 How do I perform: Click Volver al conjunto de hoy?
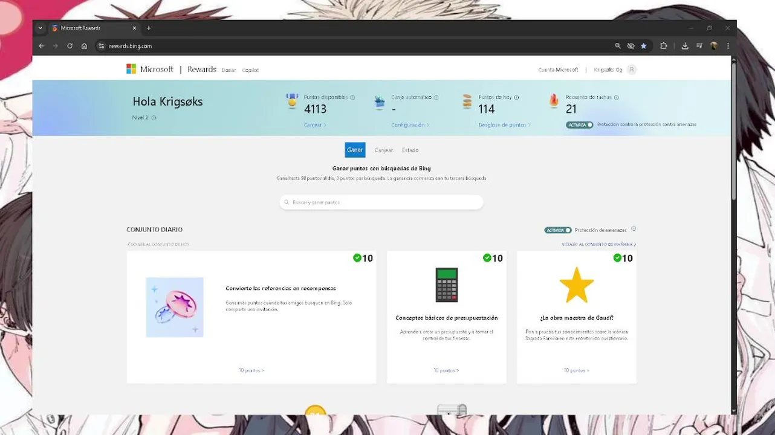158,245
